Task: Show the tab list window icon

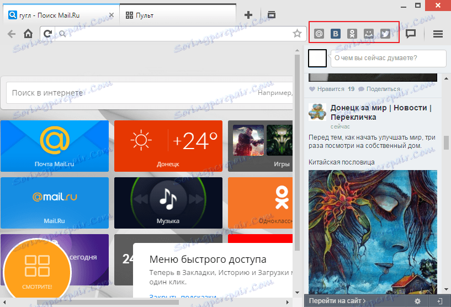Action: (271, 14)
